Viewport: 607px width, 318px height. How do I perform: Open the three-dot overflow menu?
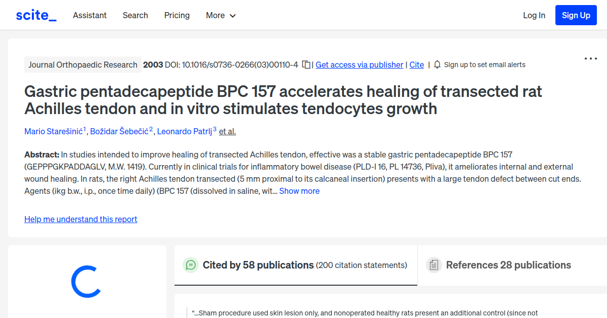point(590,59)
